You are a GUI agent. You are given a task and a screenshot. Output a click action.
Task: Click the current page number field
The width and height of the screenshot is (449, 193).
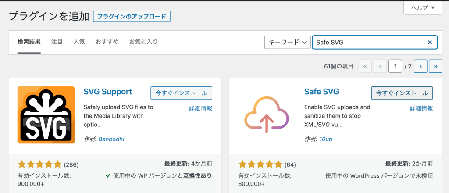[x=395, y=66]
